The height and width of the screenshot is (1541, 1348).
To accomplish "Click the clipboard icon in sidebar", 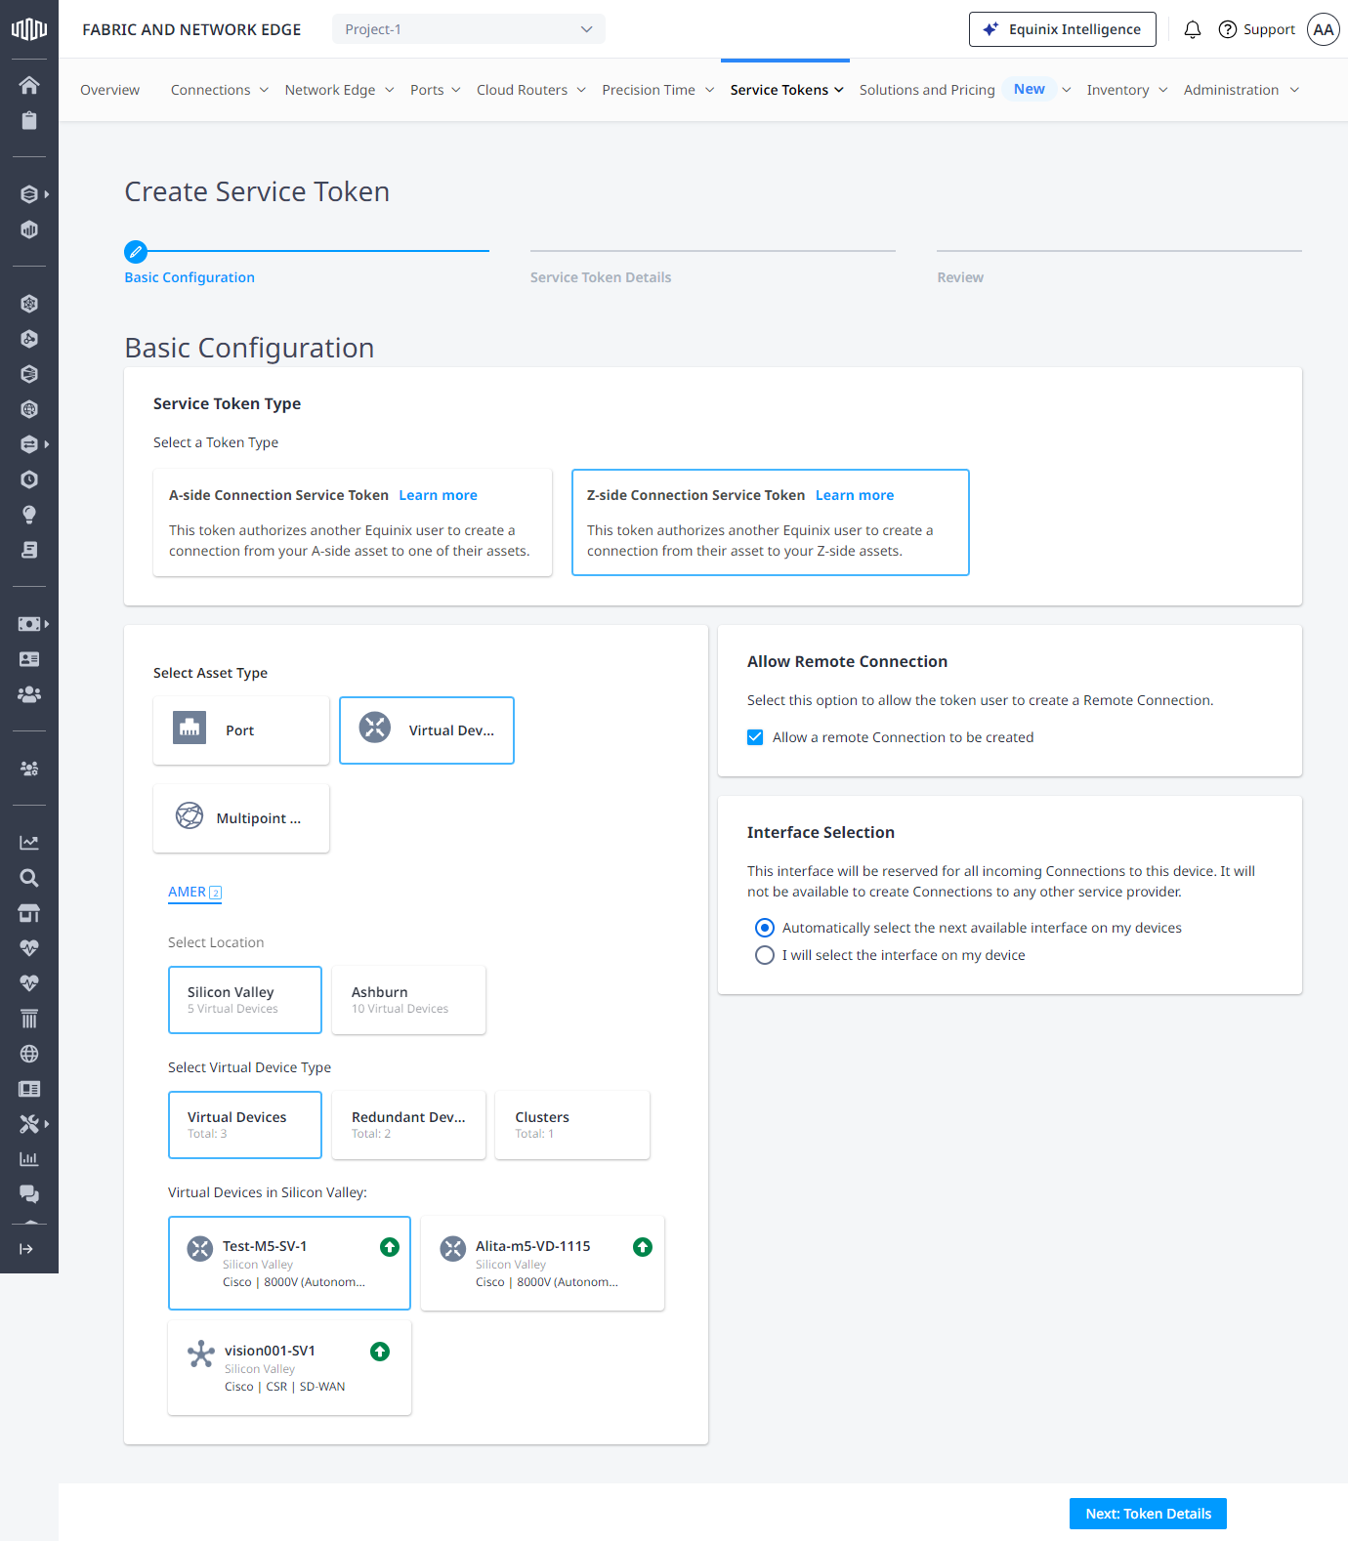I will pyautogui.click(x=29, y=120).
